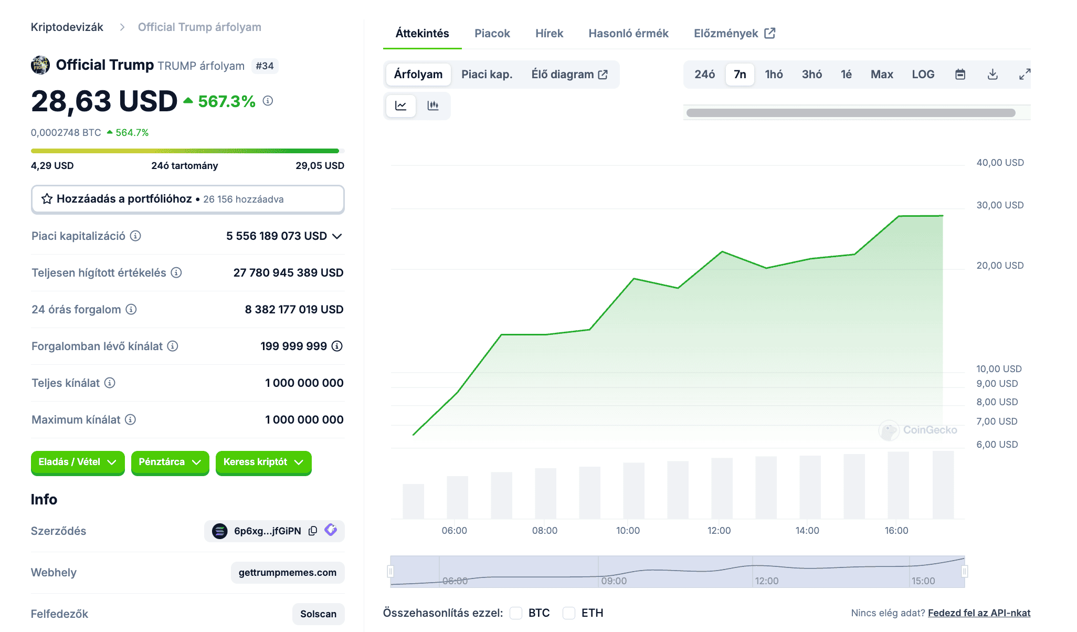Click the last volume bar in chart
This screenshot has height=632, width=1077.
pyautogui.click(x=943, y=485)
